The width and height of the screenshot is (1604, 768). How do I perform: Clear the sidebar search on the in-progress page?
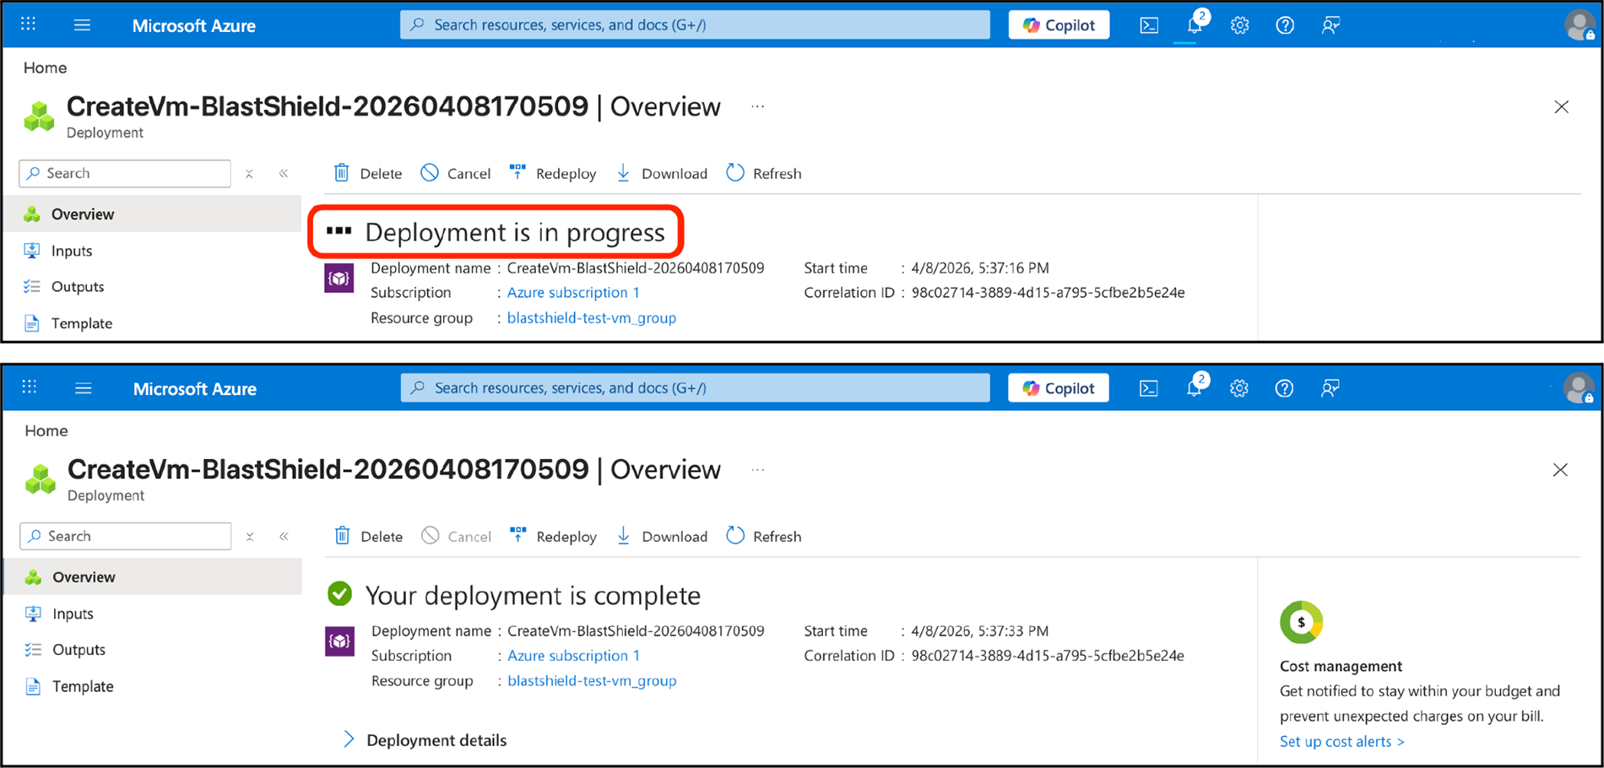coord(249,174)
